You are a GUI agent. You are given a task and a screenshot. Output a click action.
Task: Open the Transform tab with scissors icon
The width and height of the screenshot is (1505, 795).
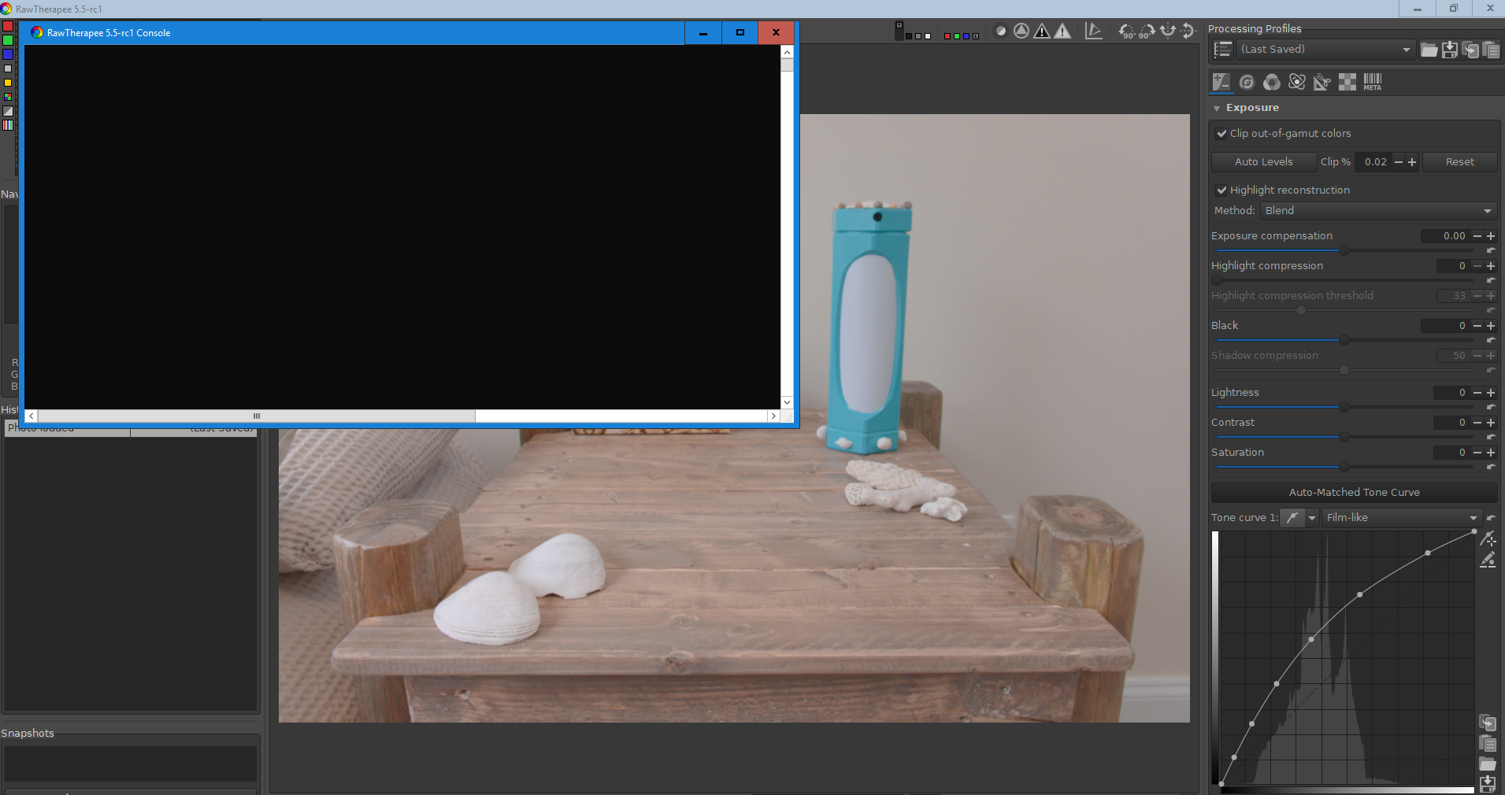[x=1322, y=82]
